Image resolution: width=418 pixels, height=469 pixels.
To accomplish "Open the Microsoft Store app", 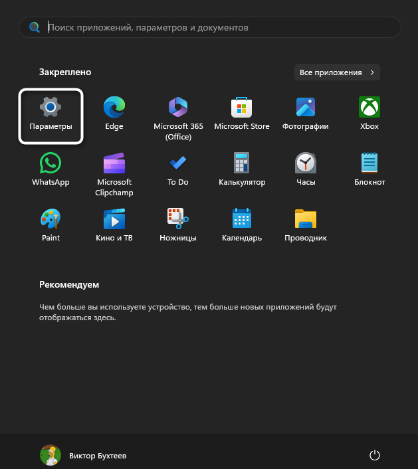I will coord(242,114).
